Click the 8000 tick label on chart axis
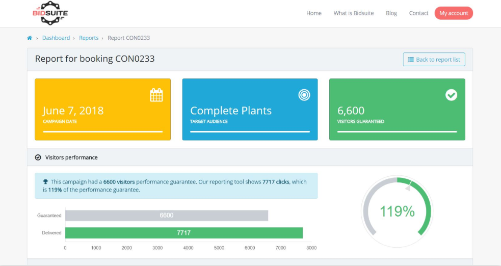Screen dimensions: 501x266 [x=311, y=248]
